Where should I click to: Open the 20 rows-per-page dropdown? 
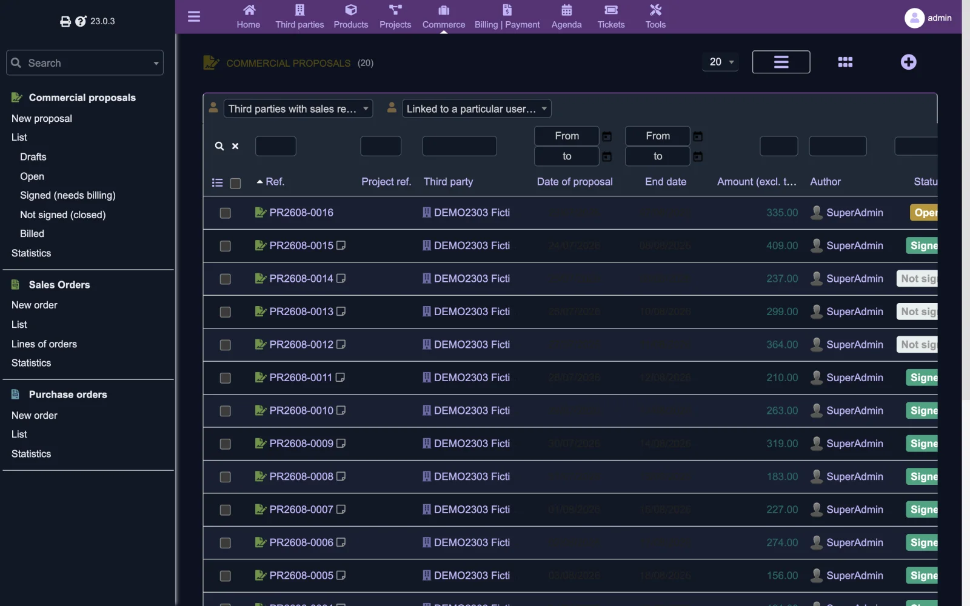click(720, 62)
